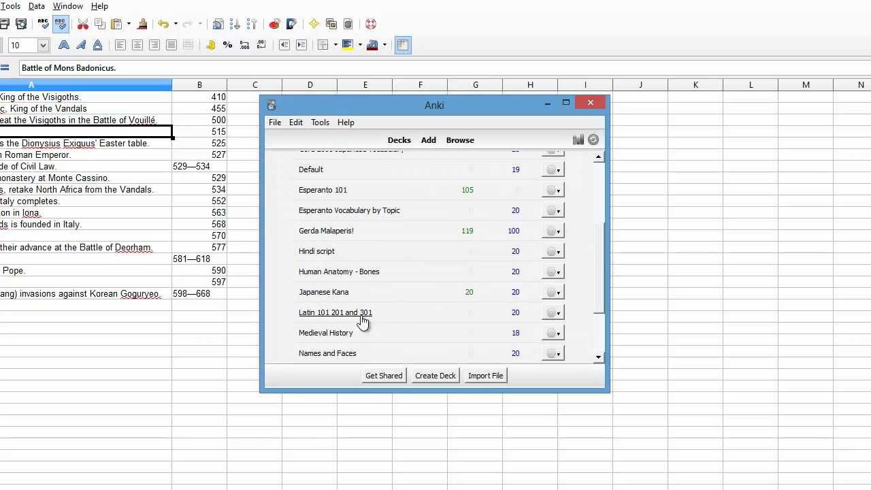Insert a chart from the toolbar
871x490 pixels.
coord(274,24)
